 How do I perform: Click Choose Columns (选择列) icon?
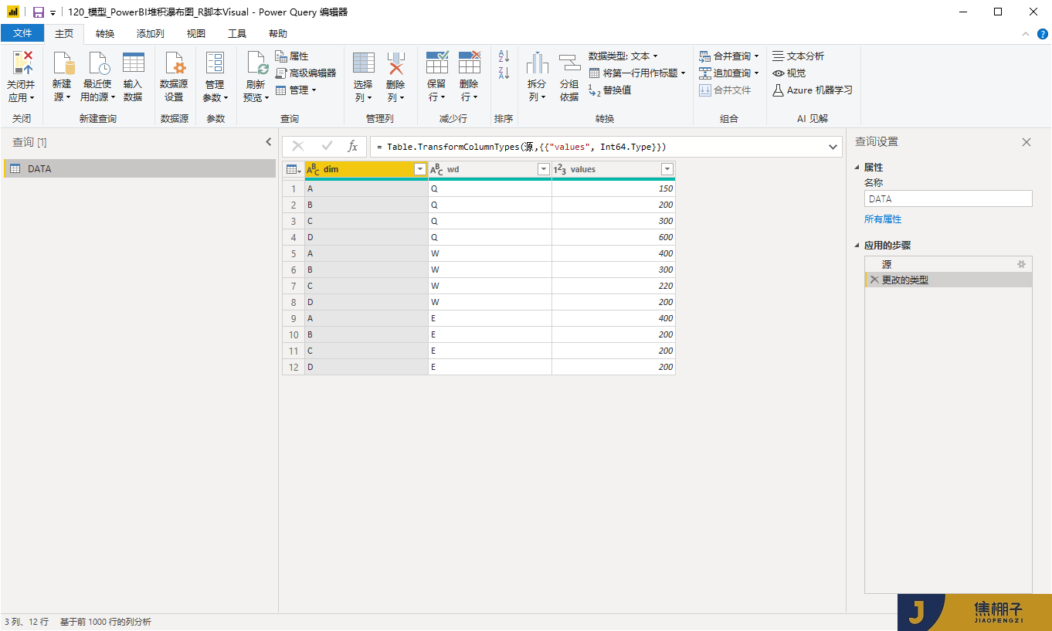point(364,63)
